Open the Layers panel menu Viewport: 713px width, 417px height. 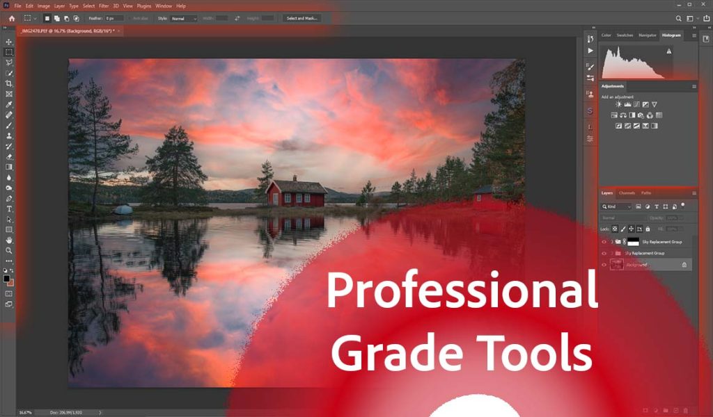click(694, 193)
